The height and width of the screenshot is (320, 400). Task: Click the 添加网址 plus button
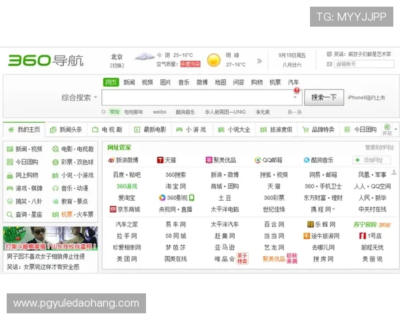(x=371, y=160)
